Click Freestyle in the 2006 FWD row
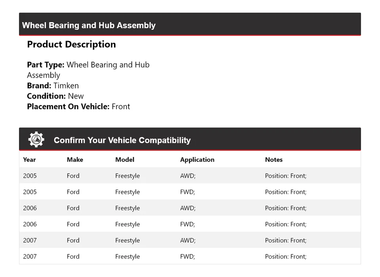 click(127, 224)
